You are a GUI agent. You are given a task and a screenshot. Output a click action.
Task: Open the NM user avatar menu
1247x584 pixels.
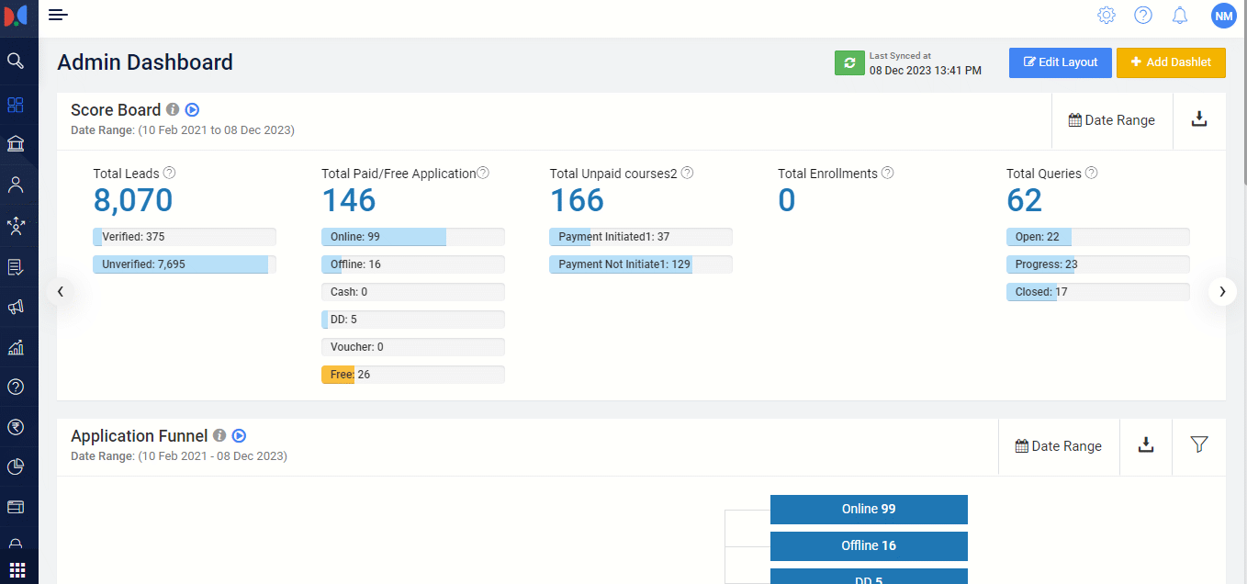pos(1223,16)
